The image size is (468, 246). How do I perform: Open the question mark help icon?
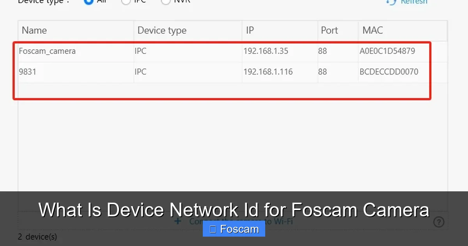[439, 222]
